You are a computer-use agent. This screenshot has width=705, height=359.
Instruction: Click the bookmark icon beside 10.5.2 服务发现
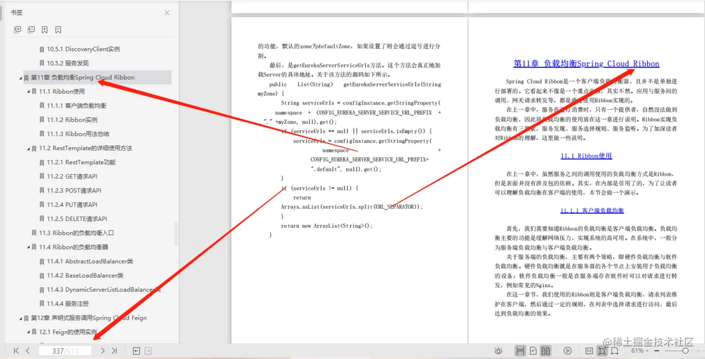pos(42,63)
